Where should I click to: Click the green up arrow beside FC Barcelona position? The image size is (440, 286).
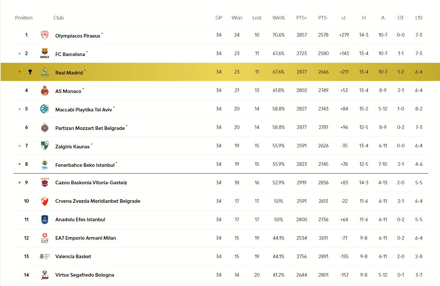[x=19, y=53]
